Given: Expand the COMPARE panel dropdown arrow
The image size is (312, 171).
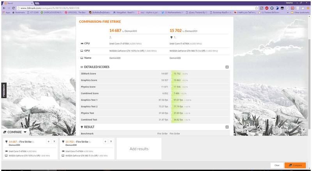Looking at the screenshot, I should point(25,132).
